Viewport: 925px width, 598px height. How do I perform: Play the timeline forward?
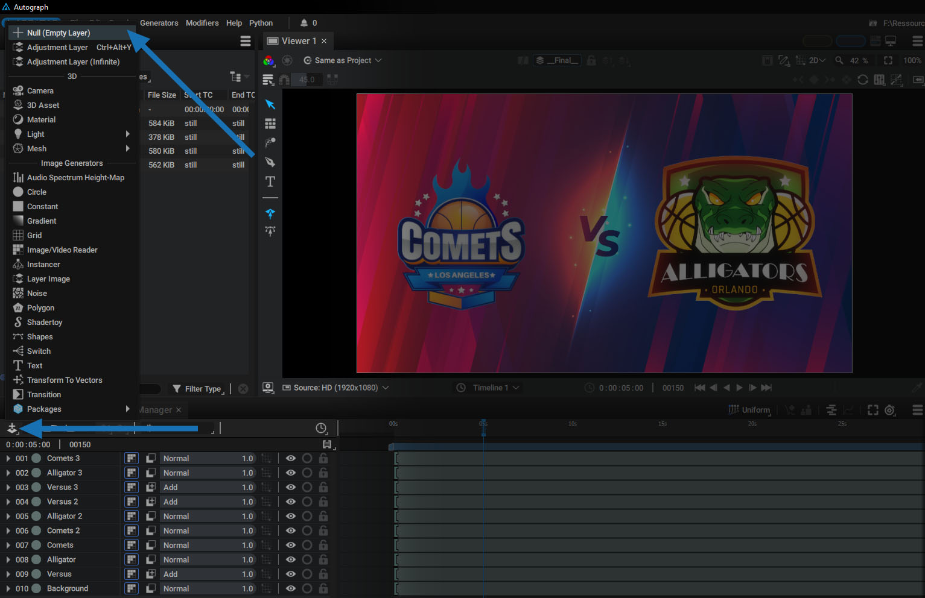[739, 388]
